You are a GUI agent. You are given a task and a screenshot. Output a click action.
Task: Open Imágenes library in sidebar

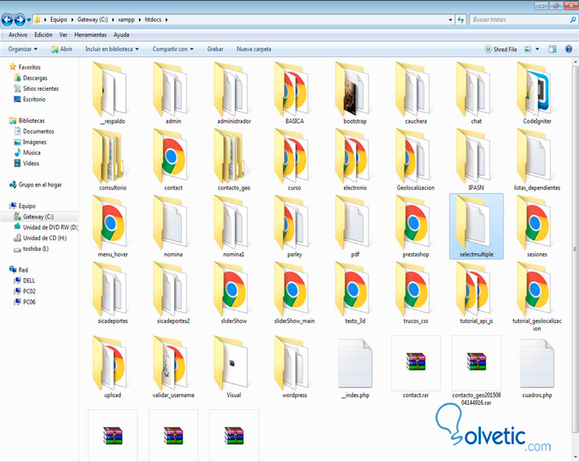point(31,142)
